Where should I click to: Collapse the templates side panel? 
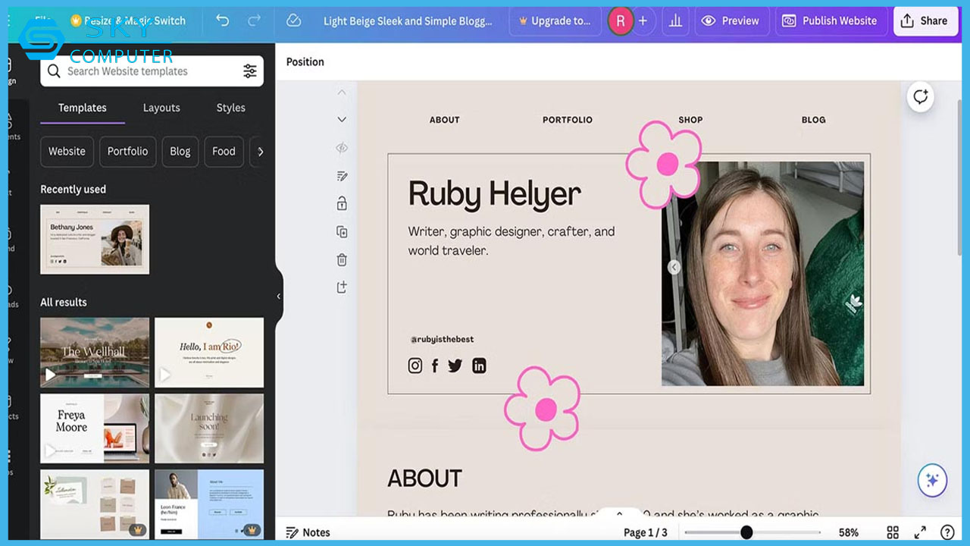tap(278, 297)
